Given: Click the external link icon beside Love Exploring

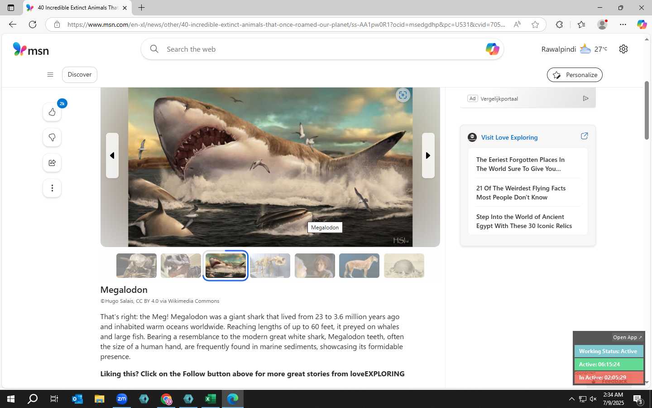Looking at the screenshot, I should (584, 136).
